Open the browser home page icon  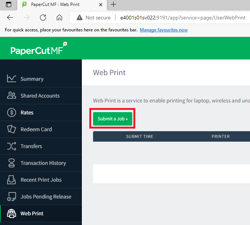coord(59,18)
